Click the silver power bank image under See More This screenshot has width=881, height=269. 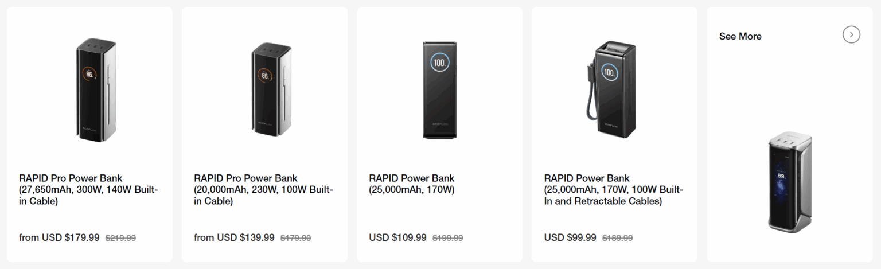[x=790, y=182]
